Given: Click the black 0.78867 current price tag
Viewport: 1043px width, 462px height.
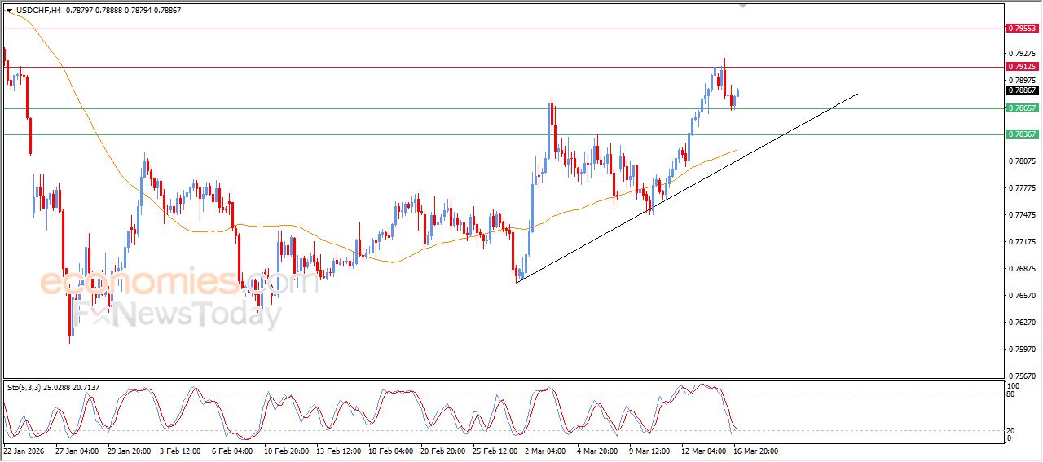Looking at the screenshot, I should (1022, 90).
